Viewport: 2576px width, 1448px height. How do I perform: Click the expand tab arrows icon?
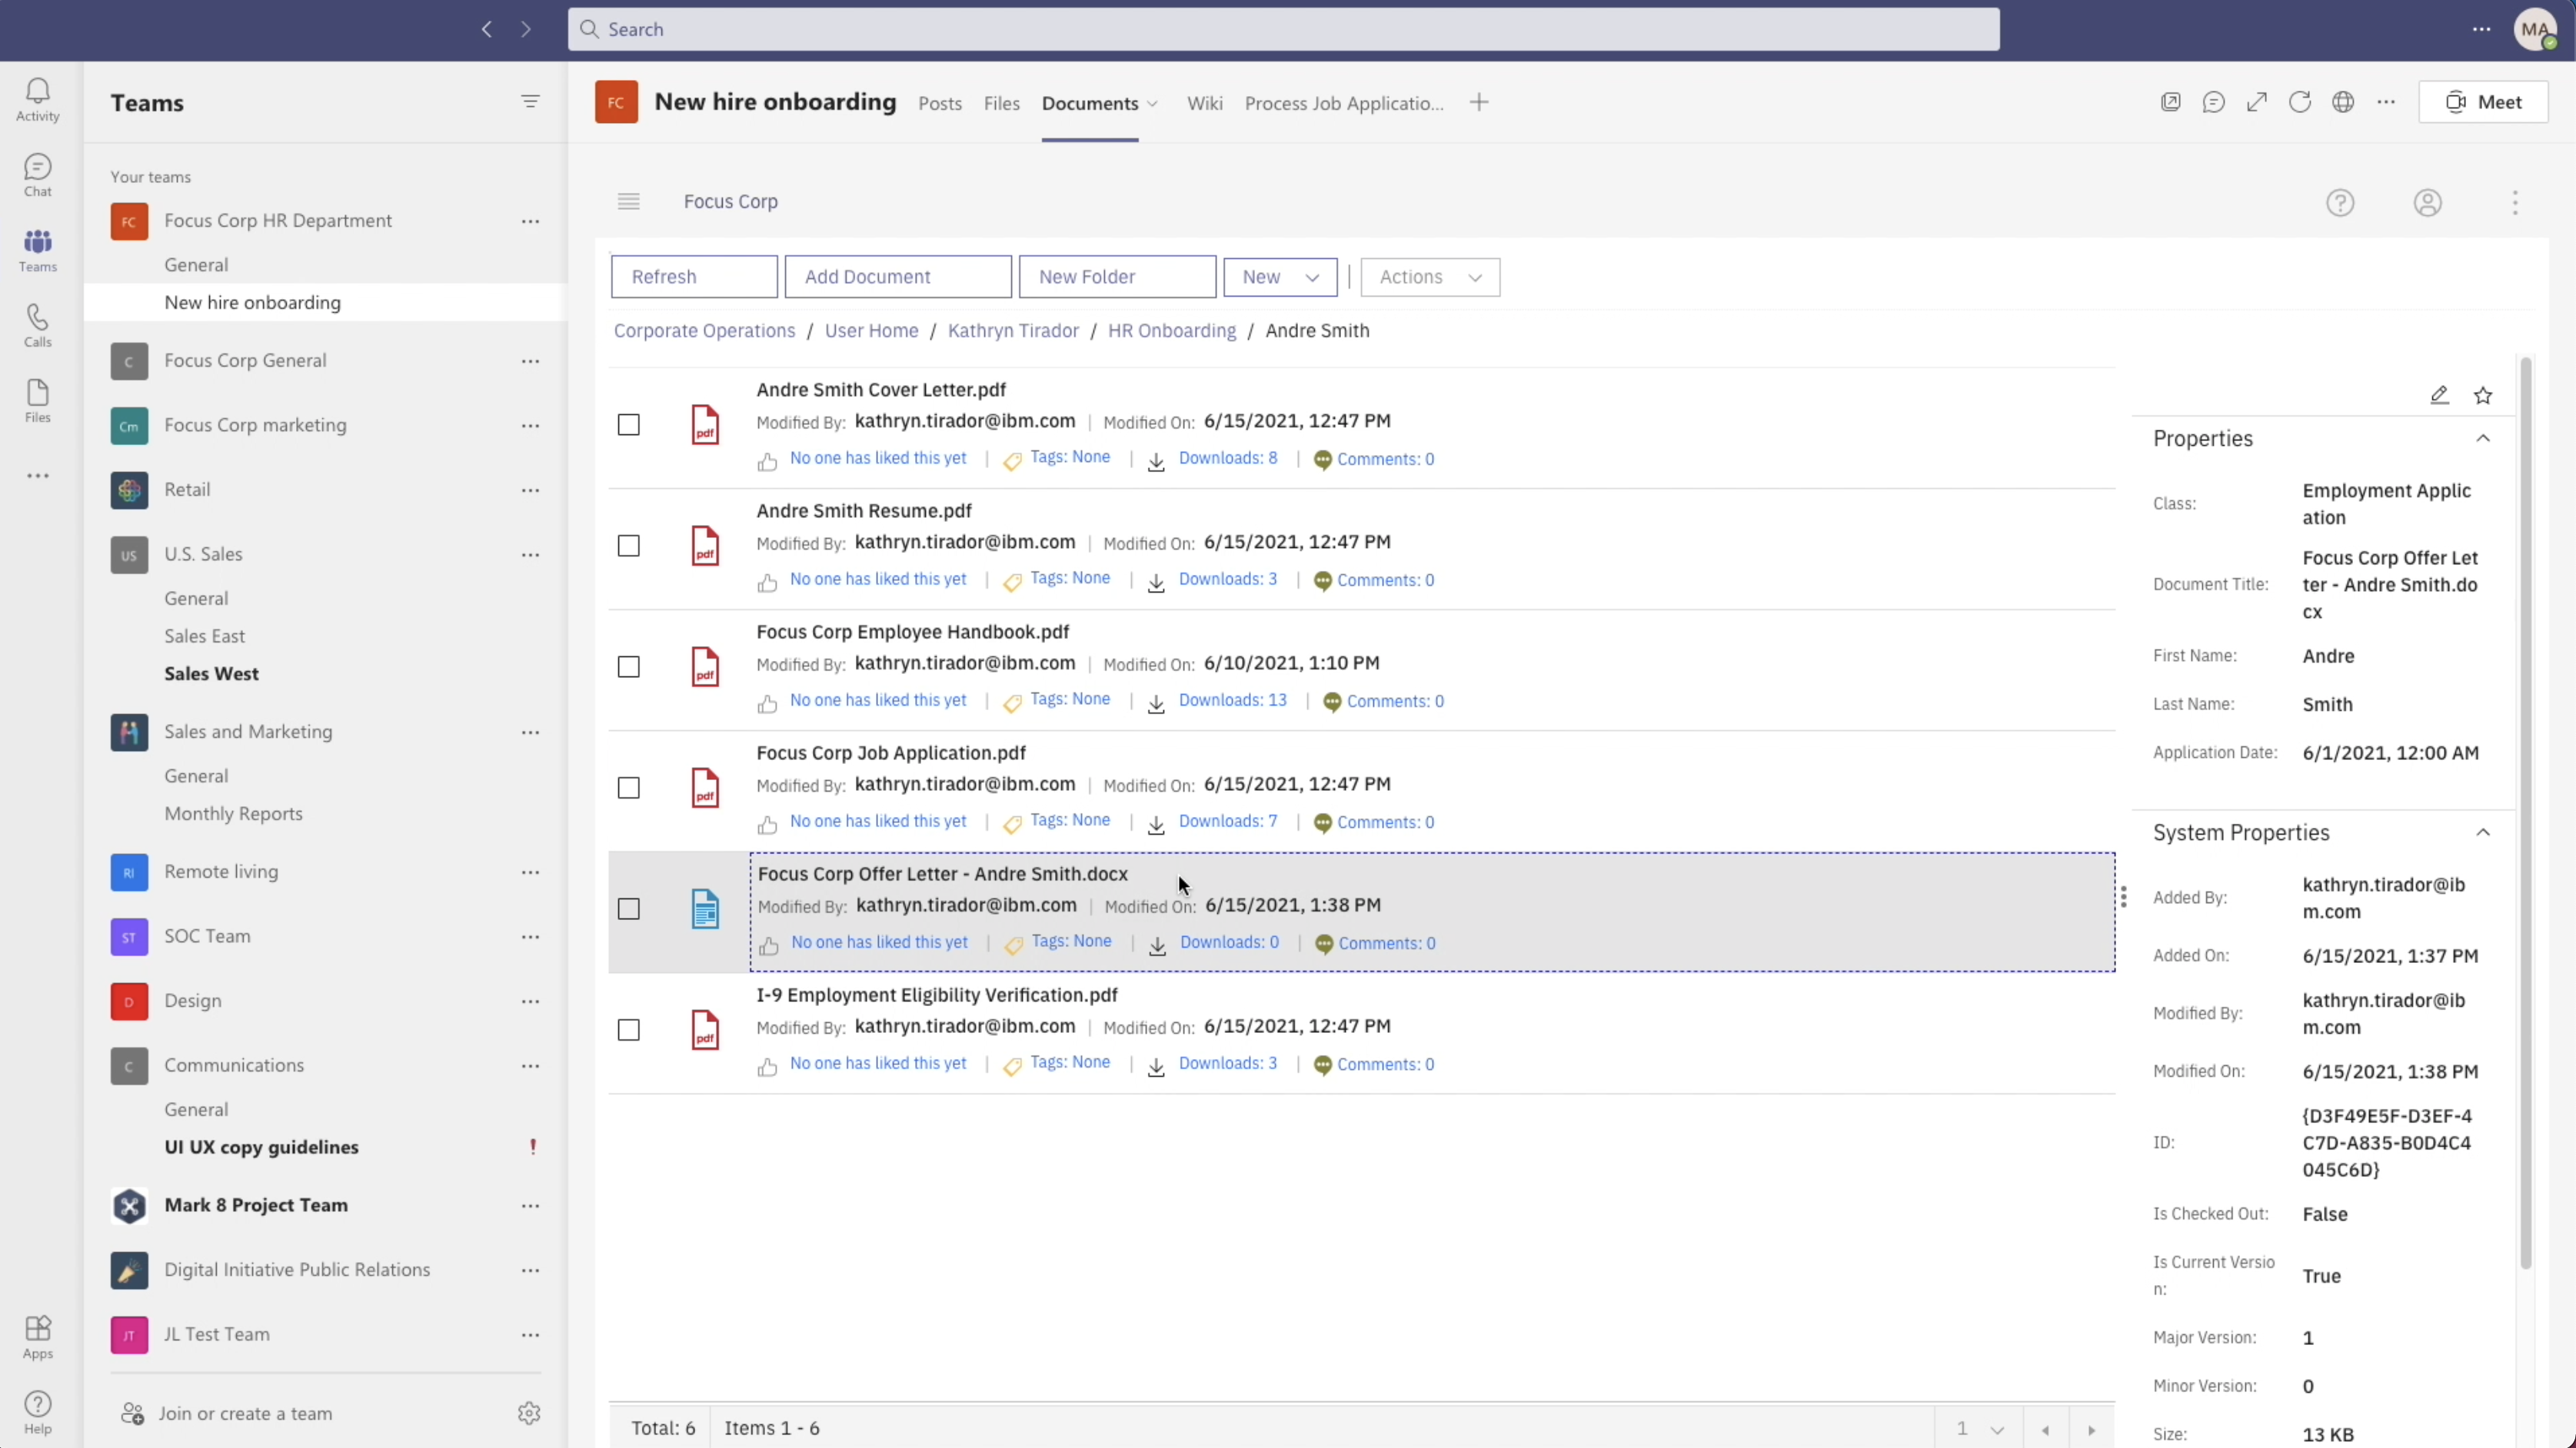coord(2257,102)
